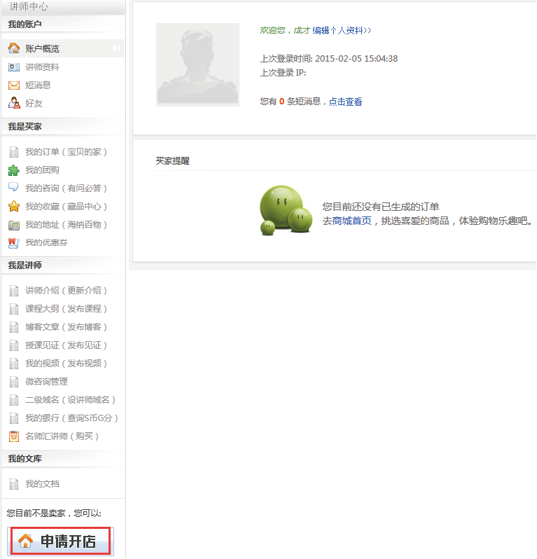Open 我的视频 (发布视频) menu item
The height and width of the screenshot is (559, 537).
tap(66, 364)
